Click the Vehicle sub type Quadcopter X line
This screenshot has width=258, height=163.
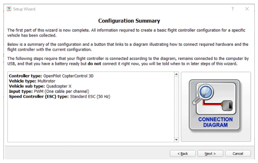click(x=39, y=86)
